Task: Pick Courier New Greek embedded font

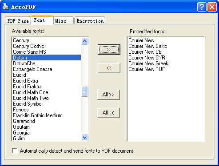Action: click(166, 63)
